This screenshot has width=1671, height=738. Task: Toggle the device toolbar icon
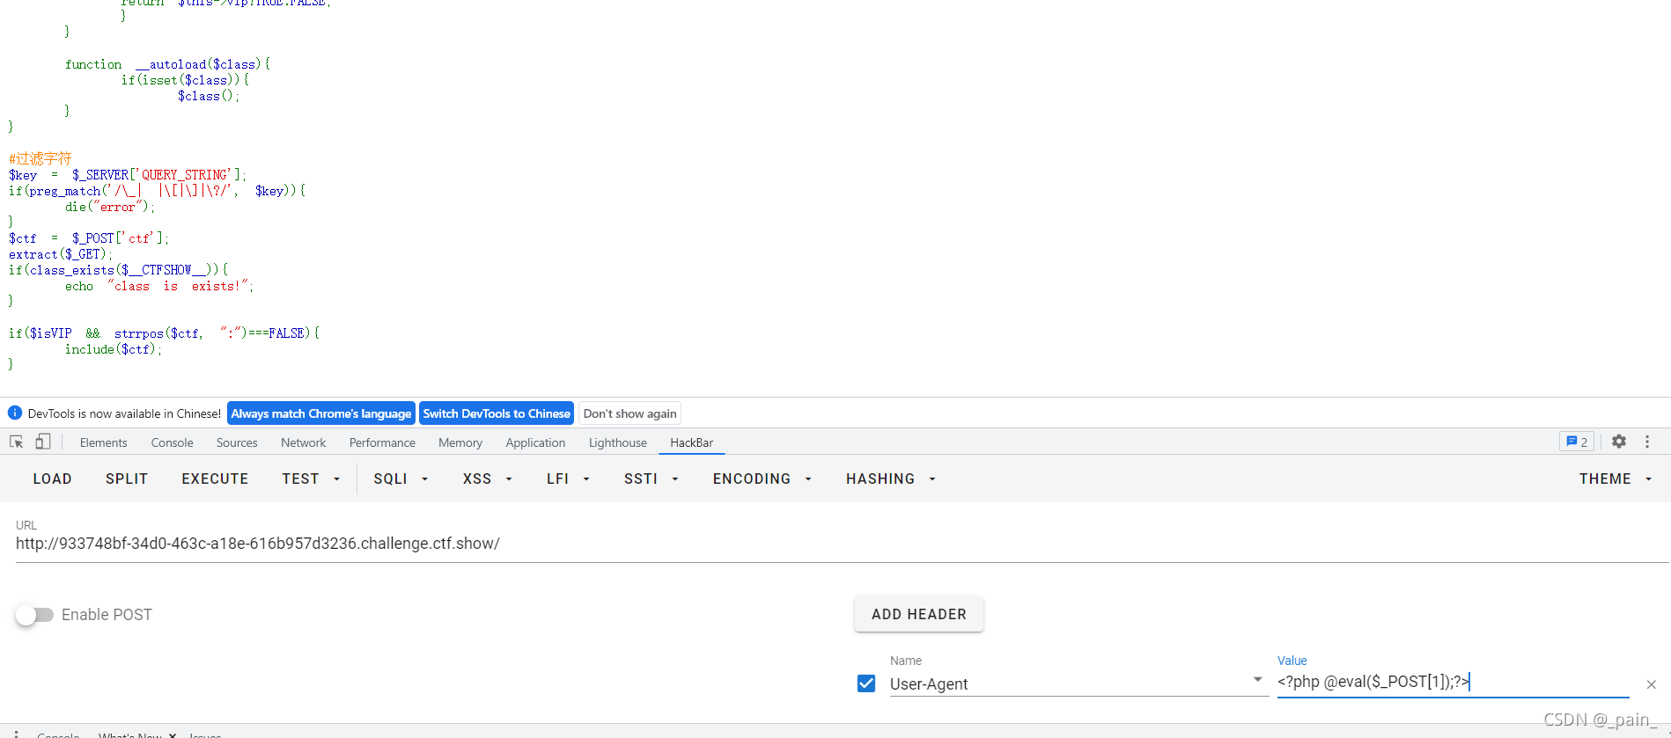pos(42,442)
